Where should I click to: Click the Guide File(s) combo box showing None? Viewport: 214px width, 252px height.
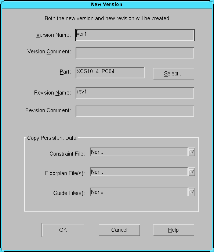[x=139, y=192]
